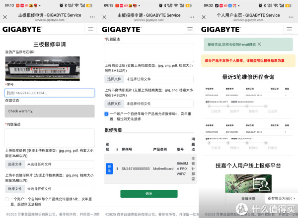Open the serial number location sample photo
This screenshot has width=298, height=218.
click(42, 69)
